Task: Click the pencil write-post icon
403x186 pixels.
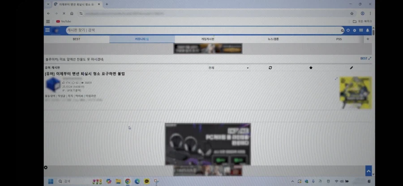Action: 352,68
